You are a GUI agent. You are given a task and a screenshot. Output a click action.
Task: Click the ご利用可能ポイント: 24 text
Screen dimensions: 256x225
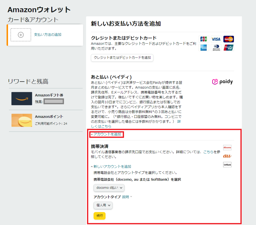[x=51, y=124]
